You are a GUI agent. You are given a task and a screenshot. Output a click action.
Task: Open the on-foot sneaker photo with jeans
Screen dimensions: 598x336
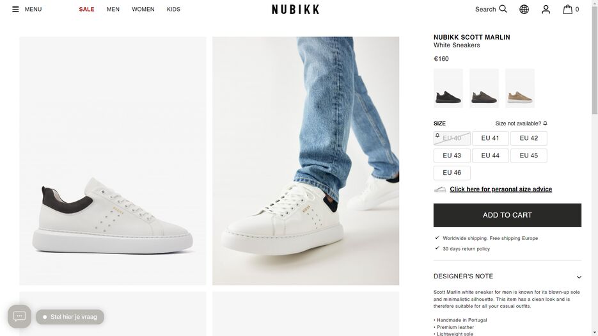tap(306, 161)
